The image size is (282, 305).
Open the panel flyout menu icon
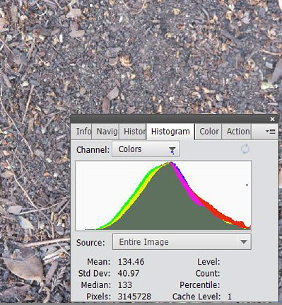(x=271, y=132)
